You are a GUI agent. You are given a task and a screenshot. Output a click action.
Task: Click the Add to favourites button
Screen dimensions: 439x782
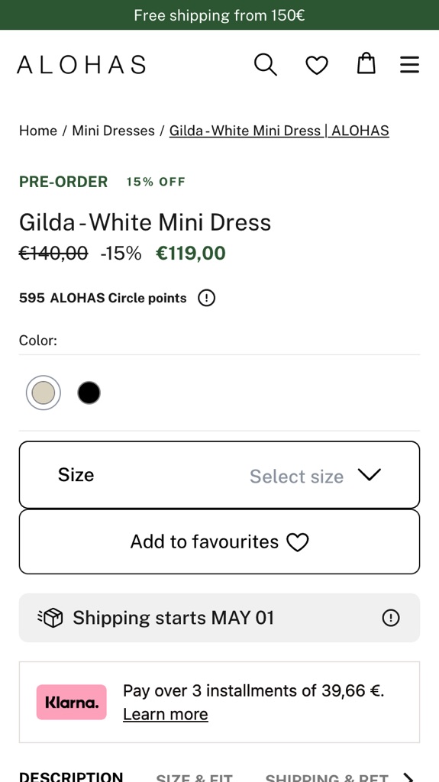[x=220, y=541]
